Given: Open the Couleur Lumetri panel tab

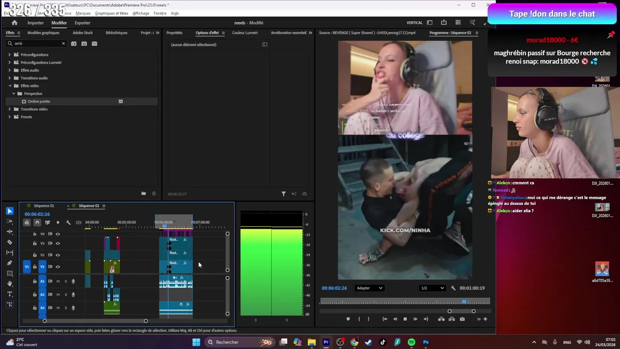Looking at the screenshot, I should [245, 33].
